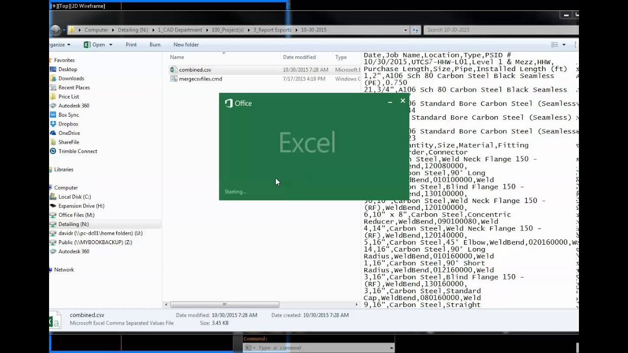Screen dimensions: 628x353
Task: Click the Price List folder icon
Action: click(53, 97)
